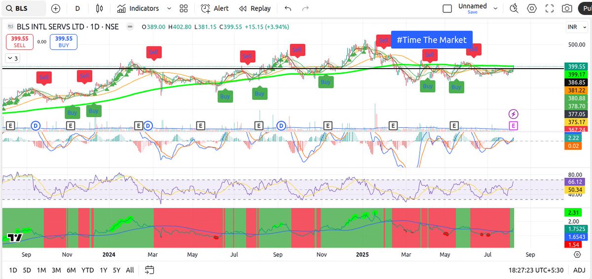
Task: Open the Go to date calendar icon
Action: 149,270
